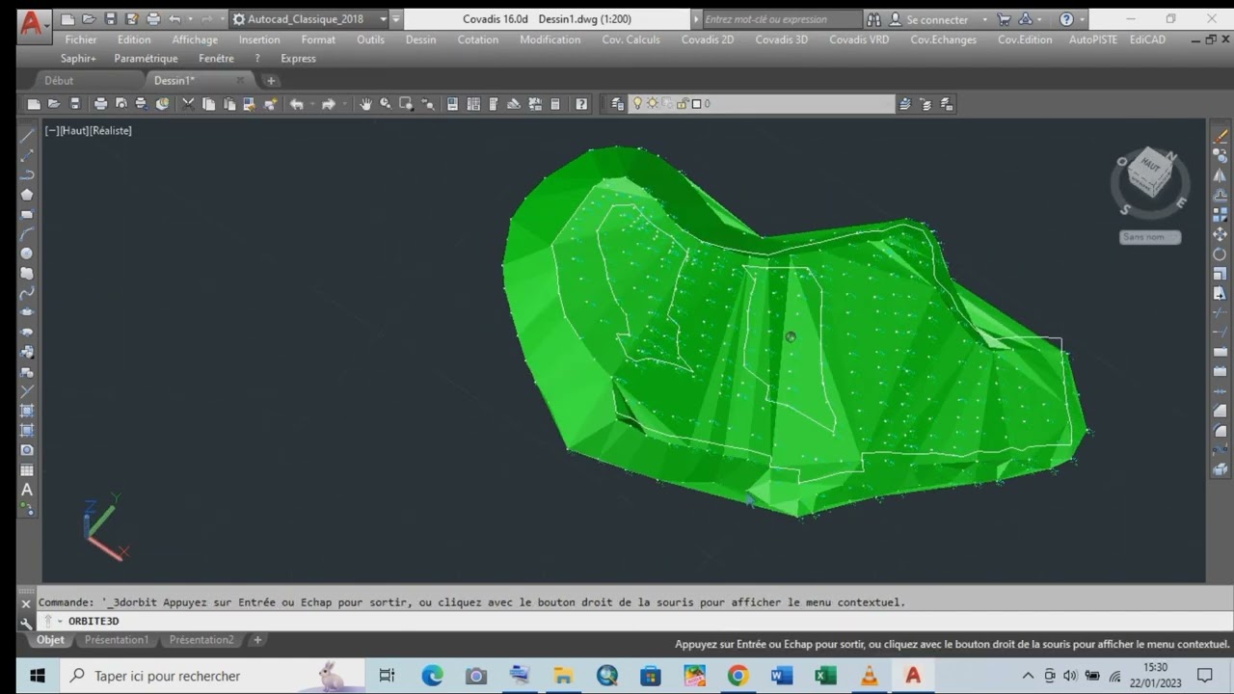The height and width of the screenshot is (694, 1234).
Task: Open the Cov. Calculs menu
Action: (x=630, y=40)
